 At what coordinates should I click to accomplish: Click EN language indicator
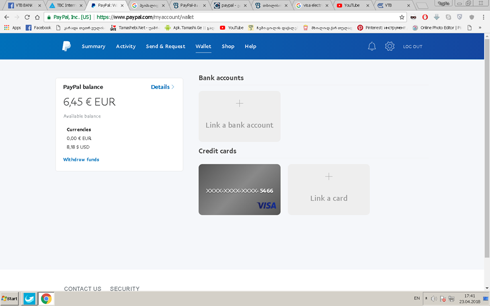click(x=417, y=298)
